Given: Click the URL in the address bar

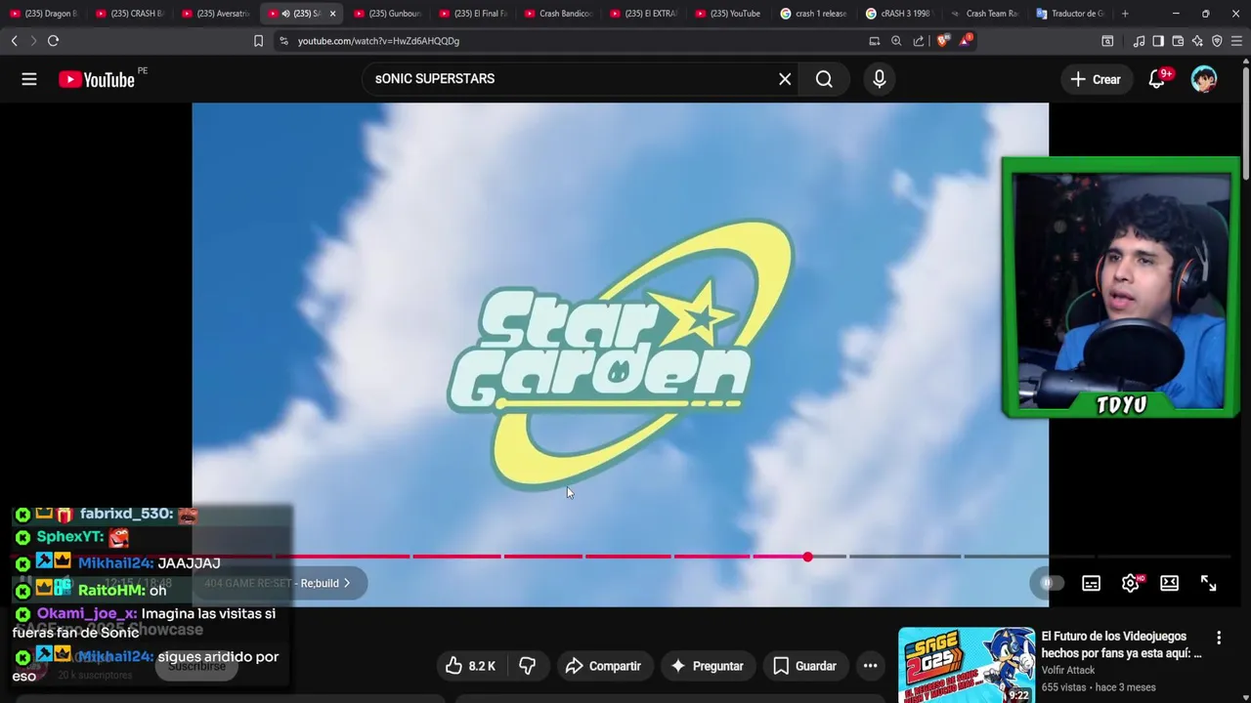Looking at the screenshot, I should pos(378,41).
